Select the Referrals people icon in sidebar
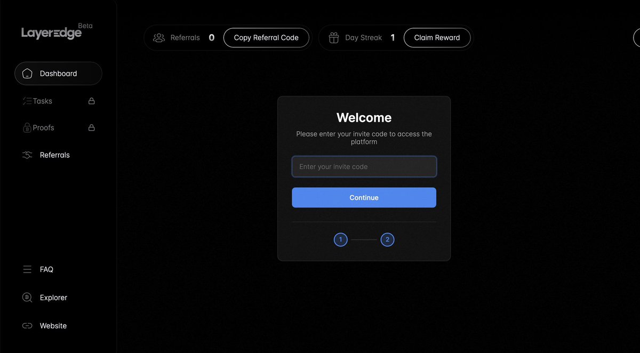The width and height of the screenshot is (640, 353). point(27,155)
